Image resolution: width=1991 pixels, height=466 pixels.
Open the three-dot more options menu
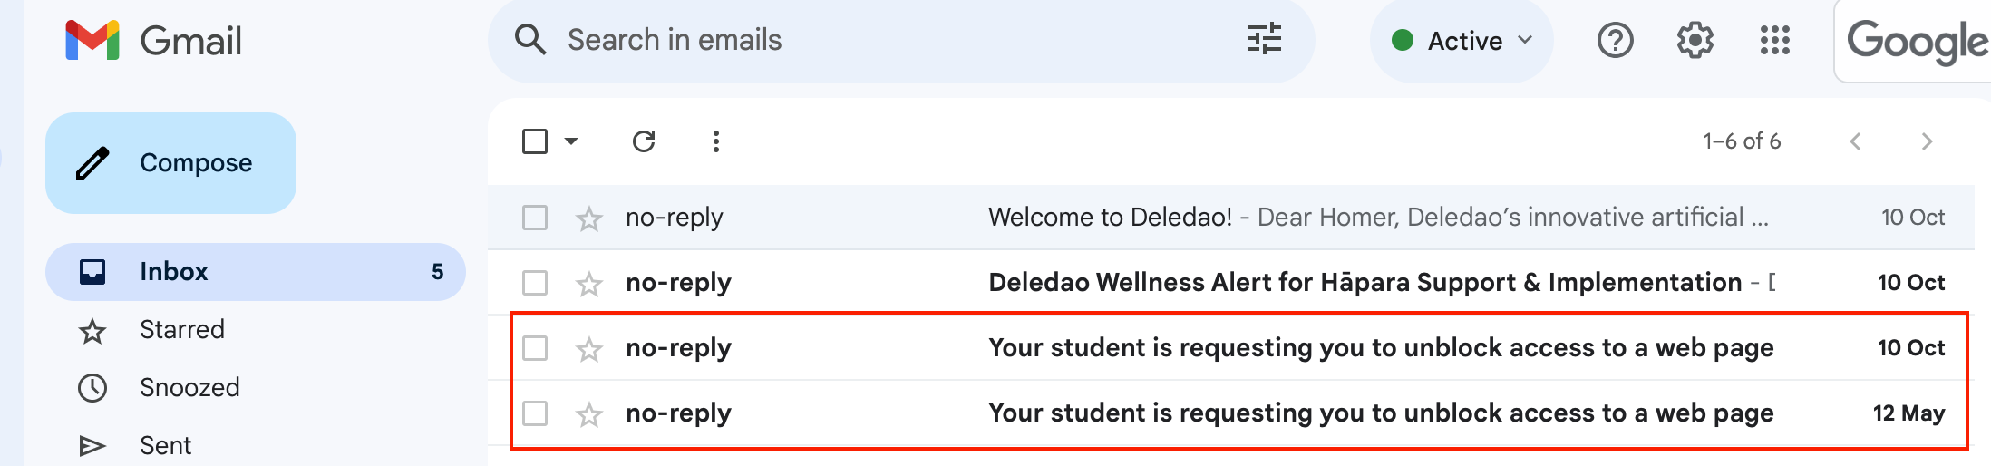tap(716, 141)
